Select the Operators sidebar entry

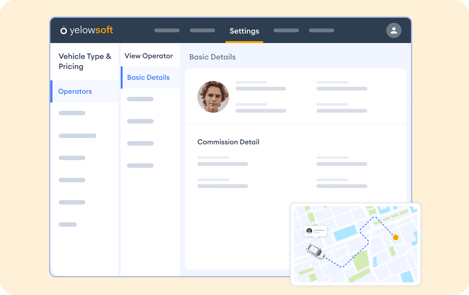pyautogui.click(x=75, y=91)
